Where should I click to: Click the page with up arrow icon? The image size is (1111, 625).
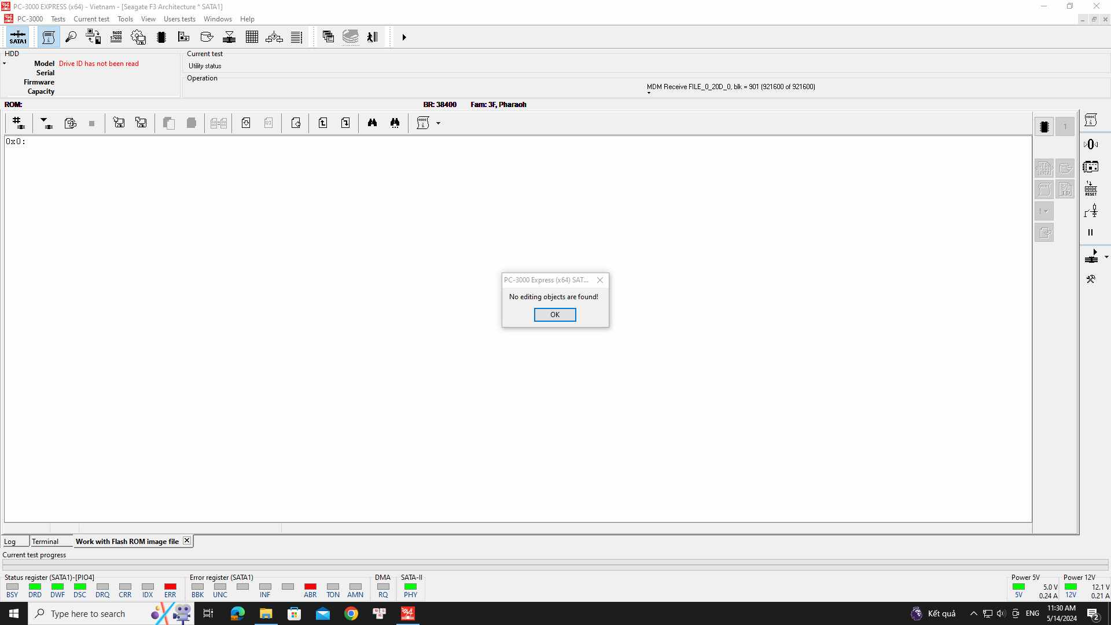323,123
